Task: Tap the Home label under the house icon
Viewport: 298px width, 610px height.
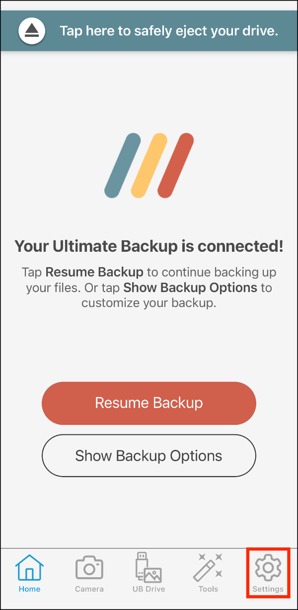Action: (x=29, y=589)
